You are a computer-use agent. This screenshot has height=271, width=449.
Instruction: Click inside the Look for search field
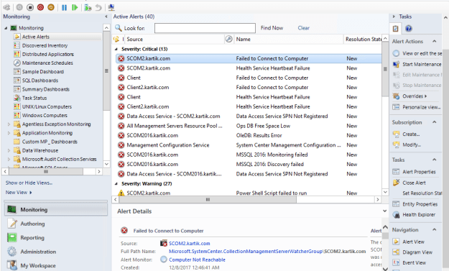[205, 28]
